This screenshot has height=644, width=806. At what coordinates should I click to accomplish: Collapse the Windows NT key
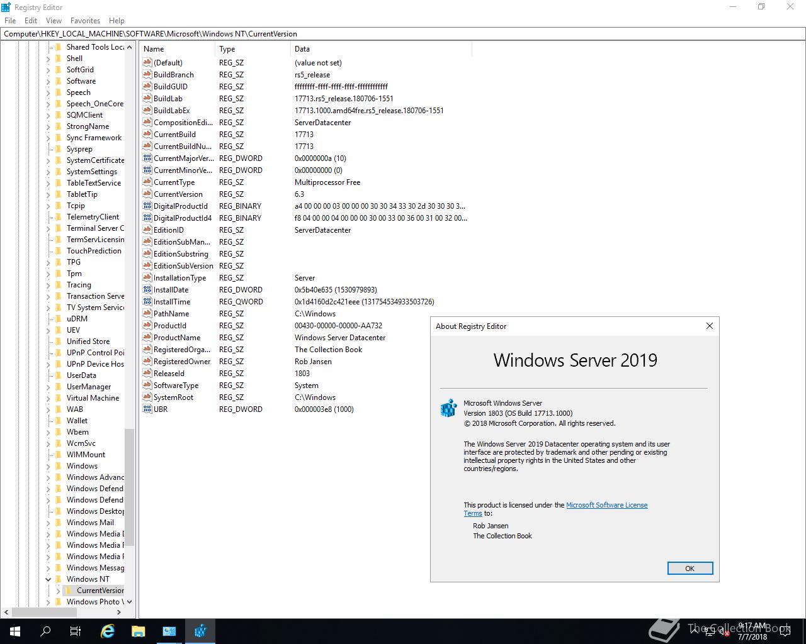[x=48, y=579]
